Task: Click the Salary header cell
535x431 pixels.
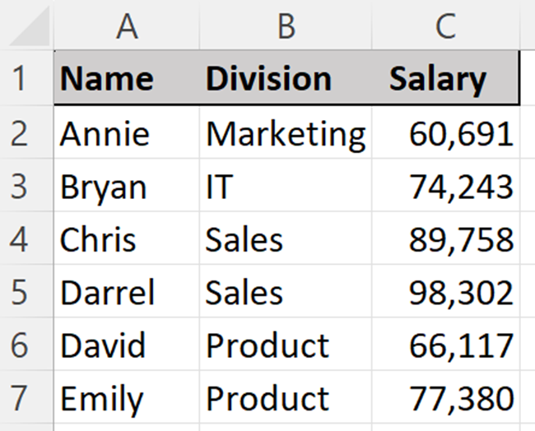Action: click(x=445, y=78)
